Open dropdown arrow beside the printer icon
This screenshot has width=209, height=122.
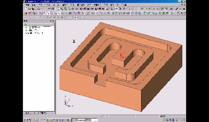click(x=41, y=9)
